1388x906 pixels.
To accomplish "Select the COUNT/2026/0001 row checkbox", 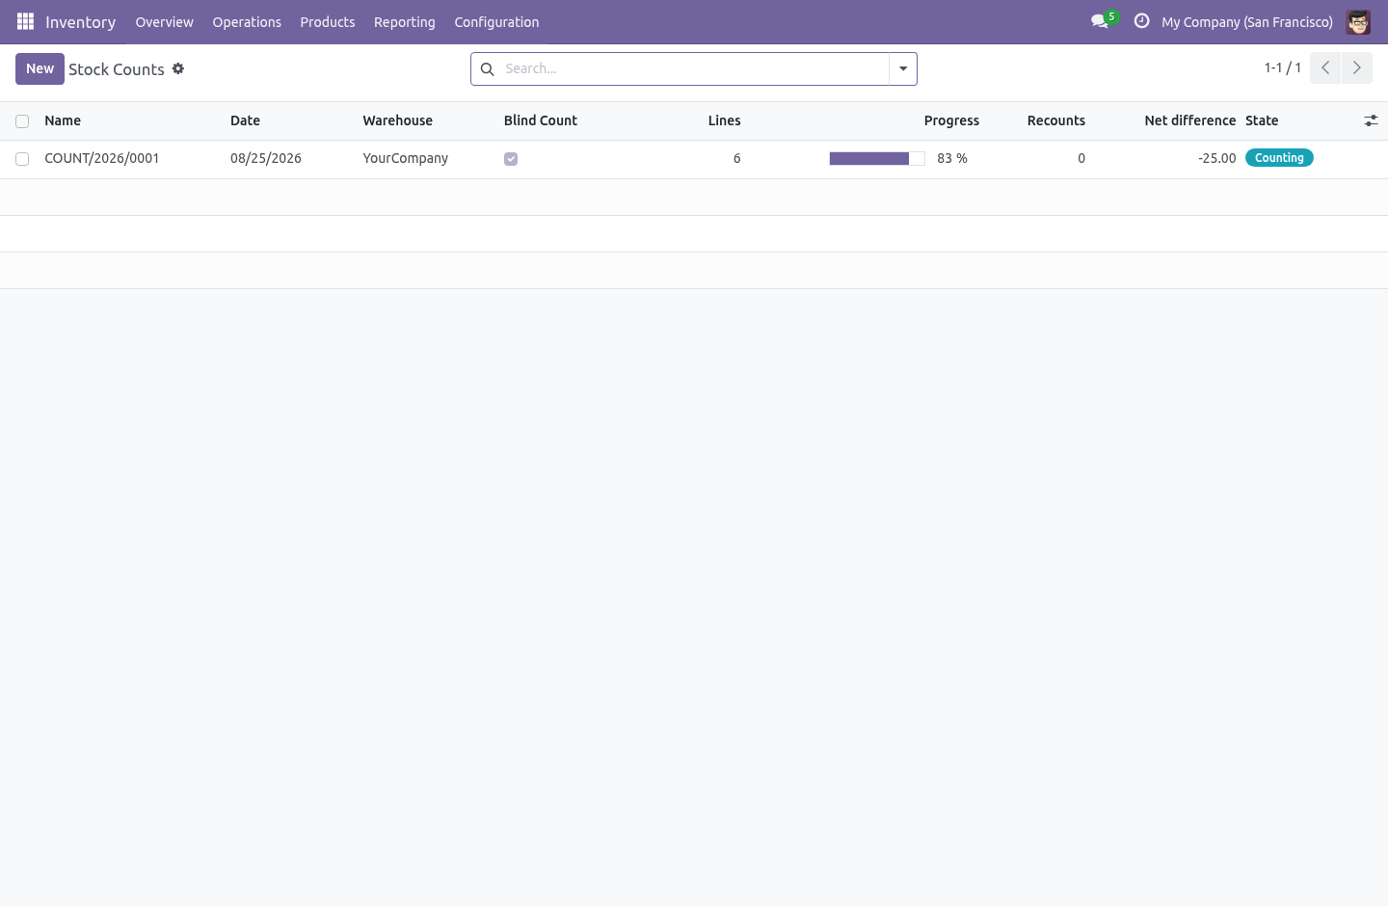I will (22, 159).
